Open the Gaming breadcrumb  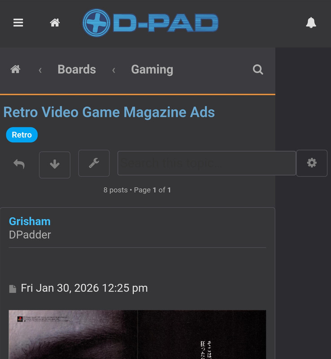coord(152,70)
